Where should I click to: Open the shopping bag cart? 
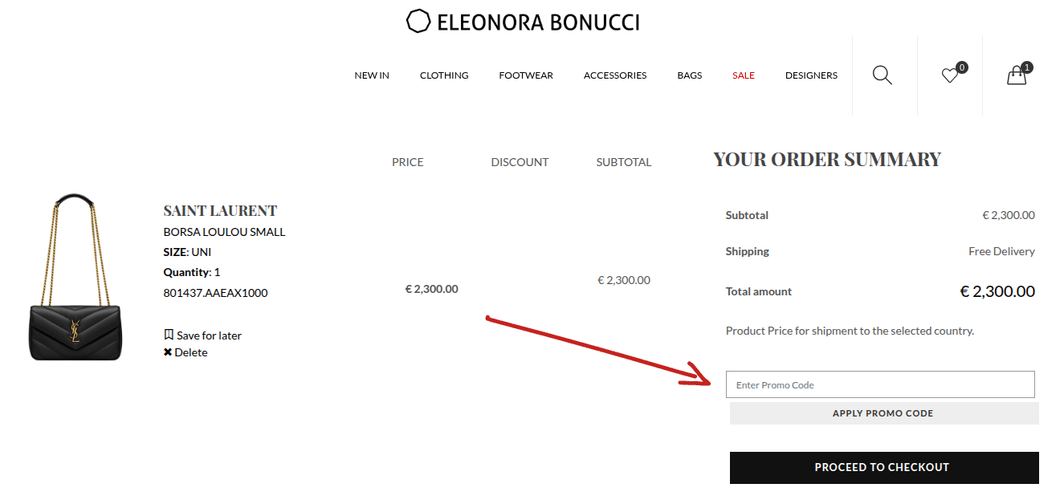pos(1015,75)
